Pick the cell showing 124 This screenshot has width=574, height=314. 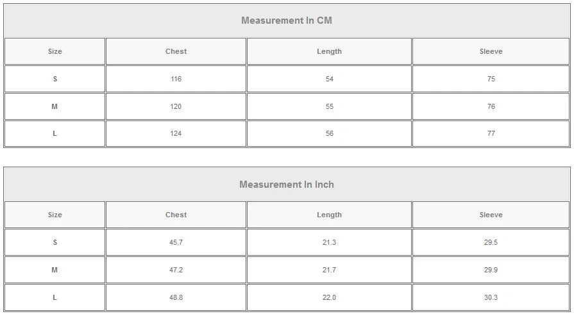coord(176,134)
